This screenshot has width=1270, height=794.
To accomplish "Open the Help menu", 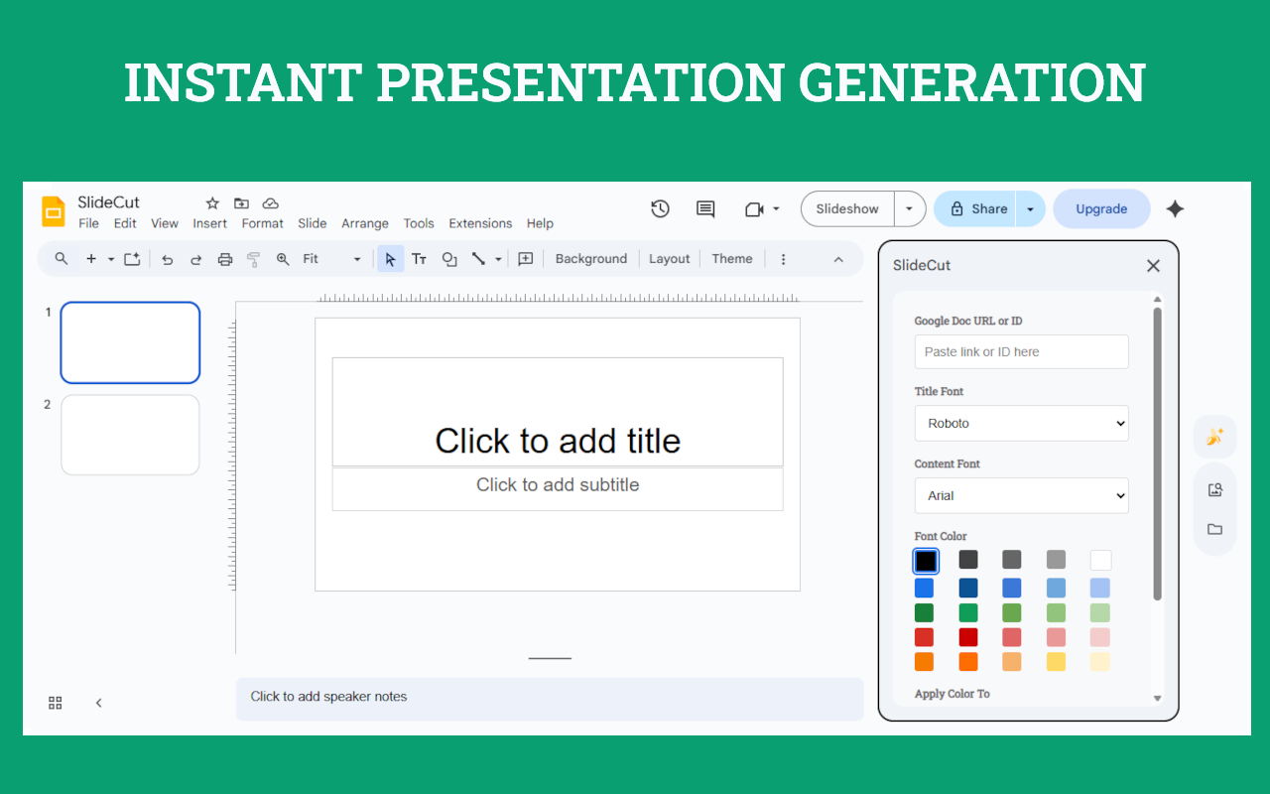I will point(540,223).
